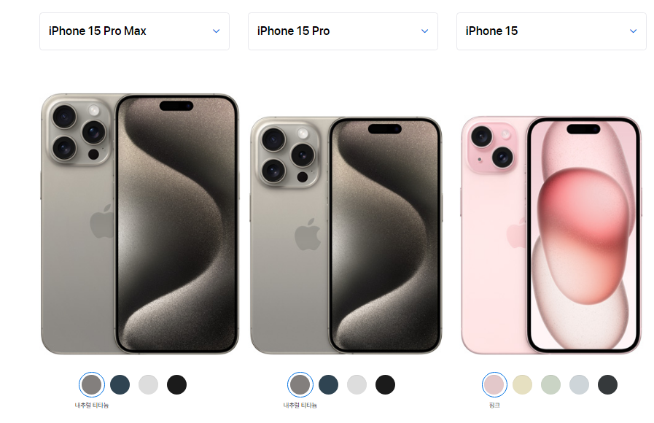
Task: Click the iPhone 15 Pro product image
Action: click(346, 236)
